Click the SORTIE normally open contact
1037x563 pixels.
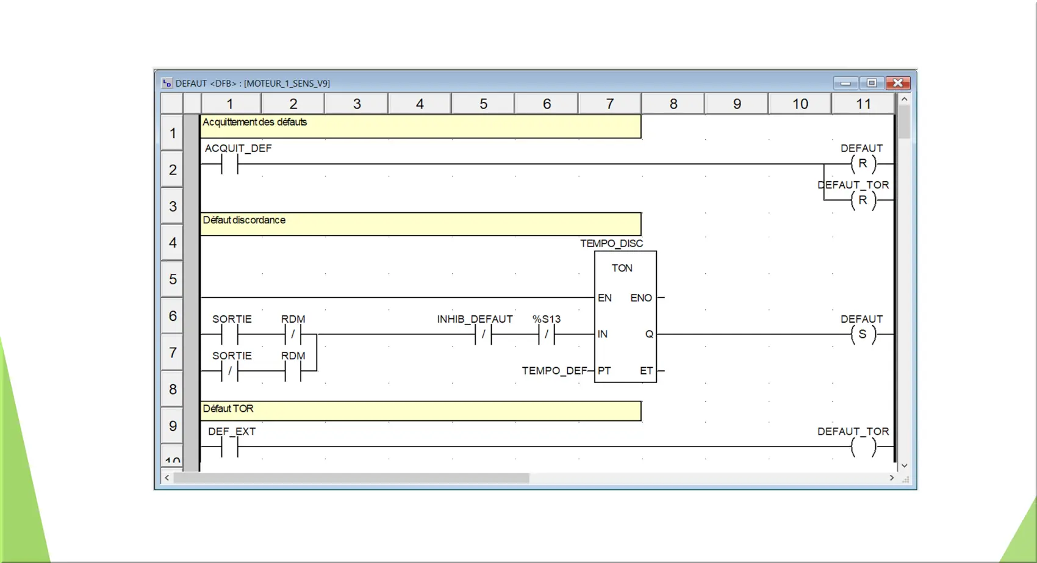[229, 334]
